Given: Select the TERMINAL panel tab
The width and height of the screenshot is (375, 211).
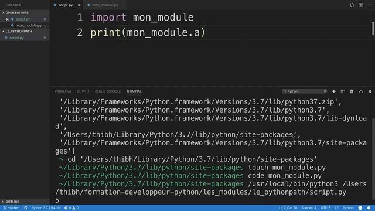Looking at the screenshot, I should pyautogui.click(x=134, y=91).
